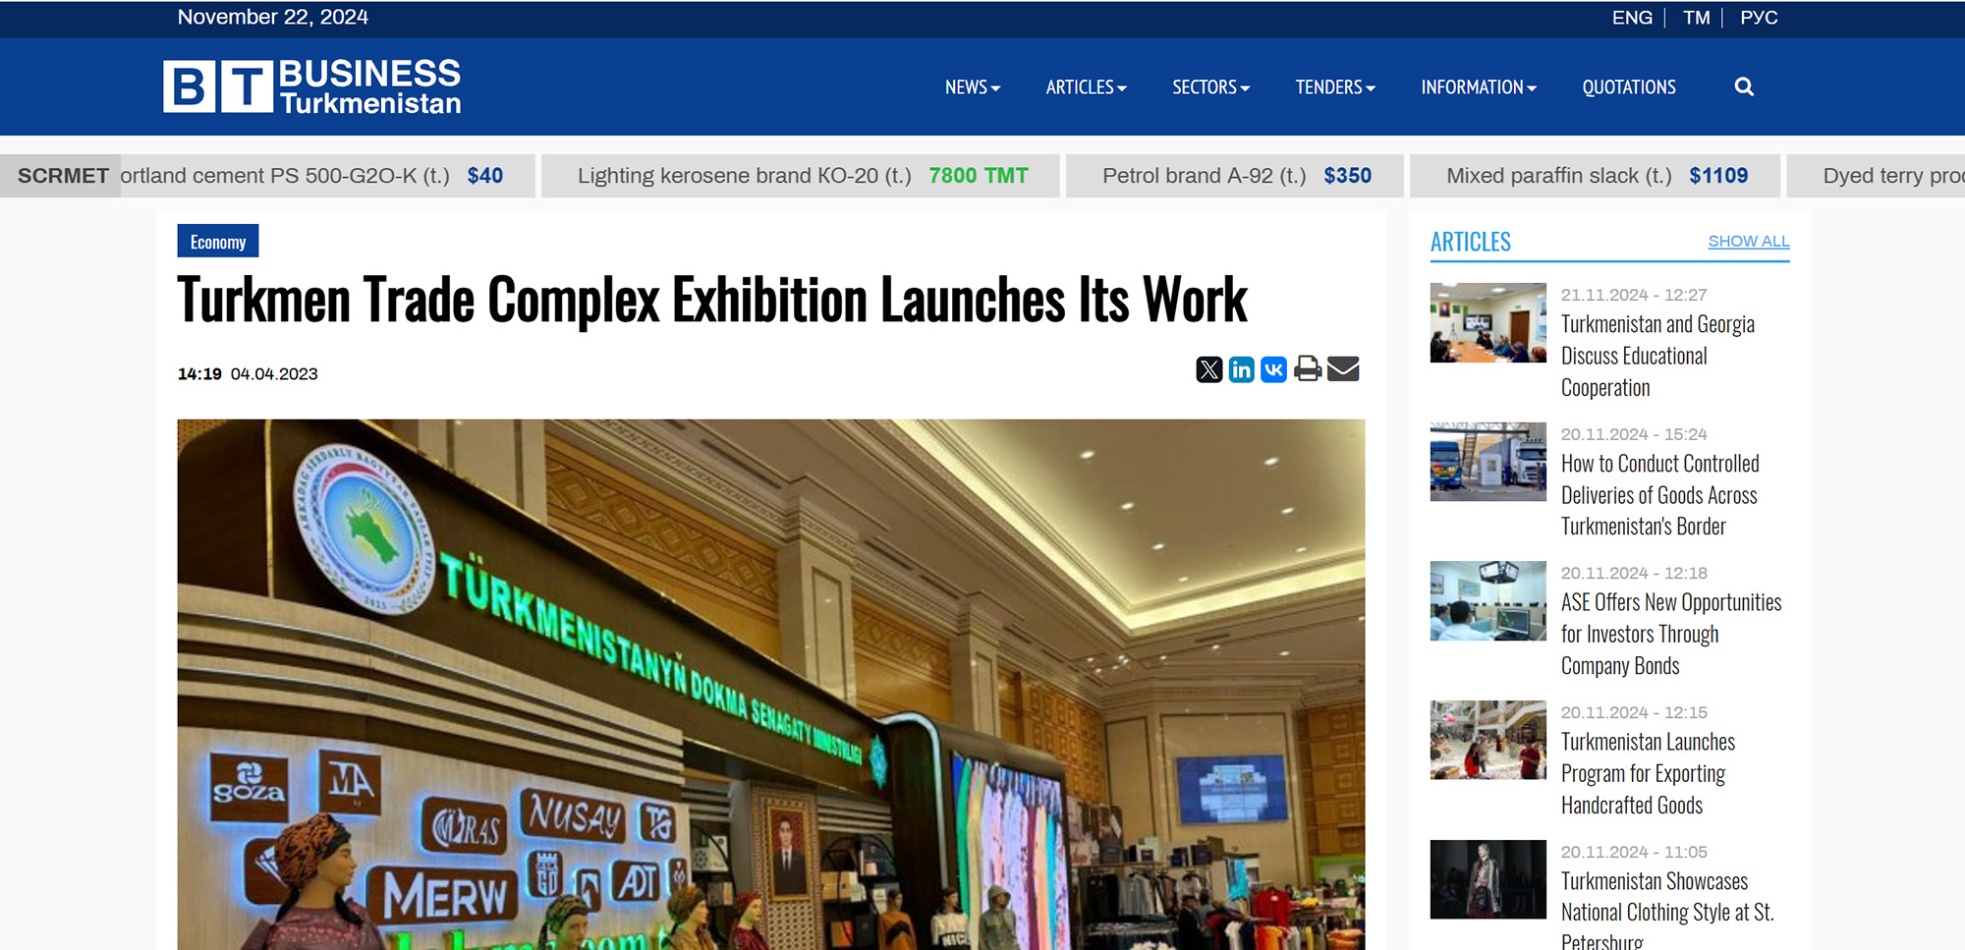The height and width of the screenshot is (950, 1965).
Task: Click Lighting kerosene brand KO-20 ticker item
Action: pos(802,176)
